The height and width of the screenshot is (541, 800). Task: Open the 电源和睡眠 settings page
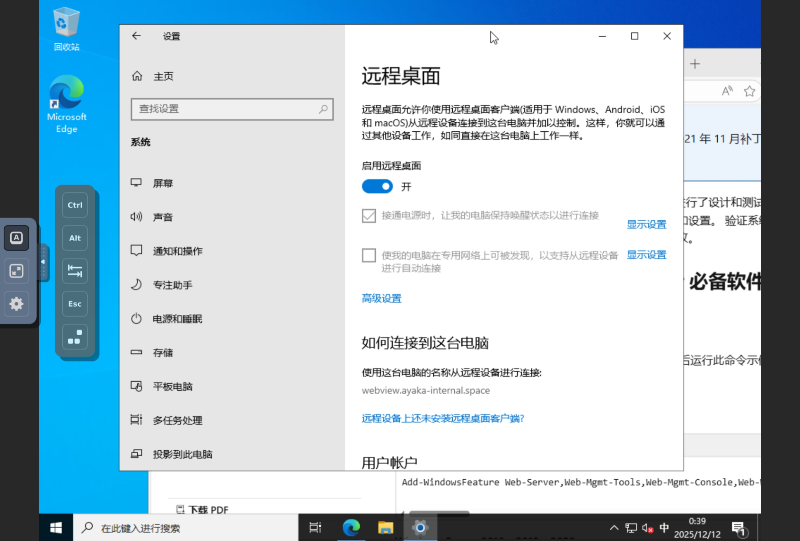(177, 319)
